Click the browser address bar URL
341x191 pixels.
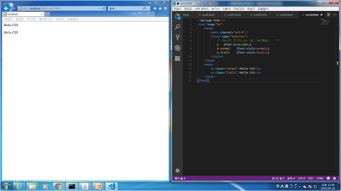click(41, 9)
